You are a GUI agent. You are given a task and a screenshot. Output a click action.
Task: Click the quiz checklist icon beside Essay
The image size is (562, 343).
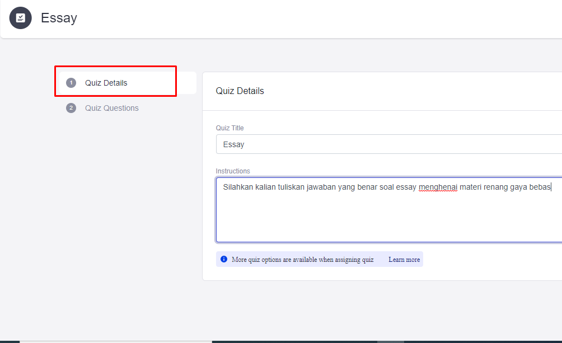21,18
